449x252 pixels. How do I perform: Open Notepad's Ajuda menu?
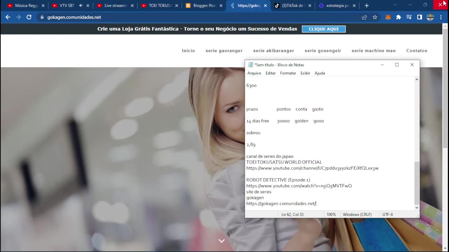(320, 73)
